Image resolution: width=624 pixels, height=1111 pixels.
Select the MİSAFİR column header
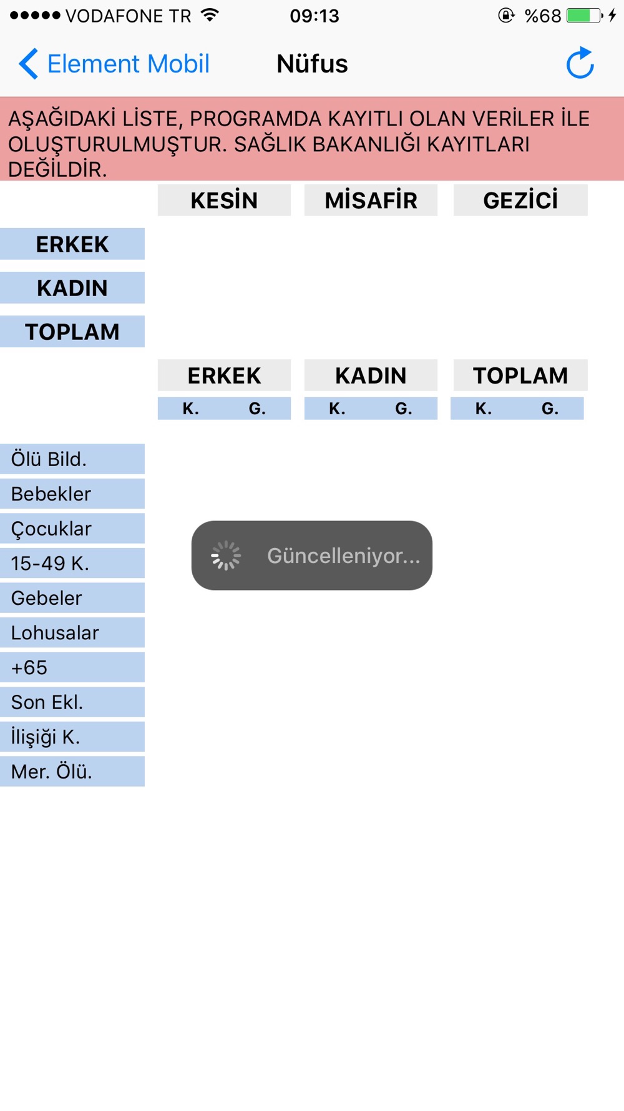coord(371,200)
